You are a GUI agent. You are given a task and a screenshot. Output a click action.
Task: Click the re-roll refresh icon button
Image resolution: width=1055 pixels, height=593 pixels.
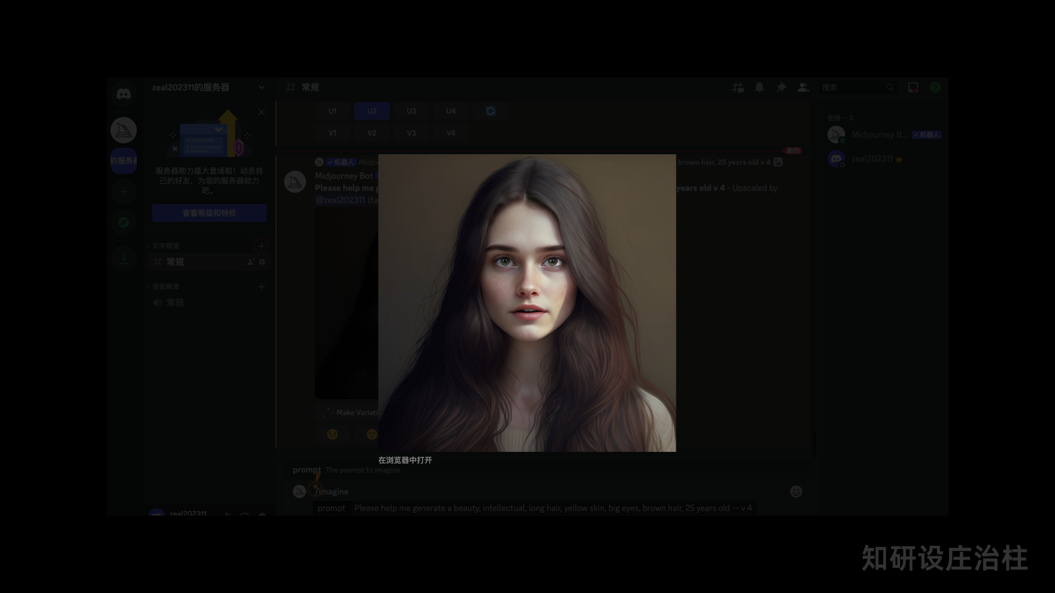pyautogui.click(x=490, y=111)
